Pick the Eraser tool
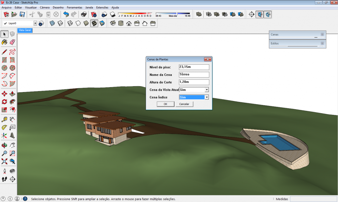This screenshot has width=338, height=202. coord(12,42)
